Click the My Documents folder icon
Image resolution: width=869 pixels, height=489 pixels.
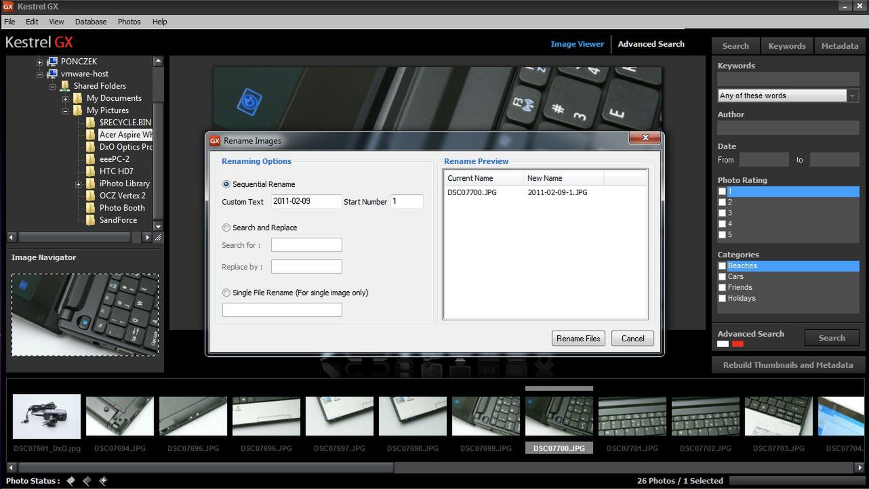[x=78, y=98]
